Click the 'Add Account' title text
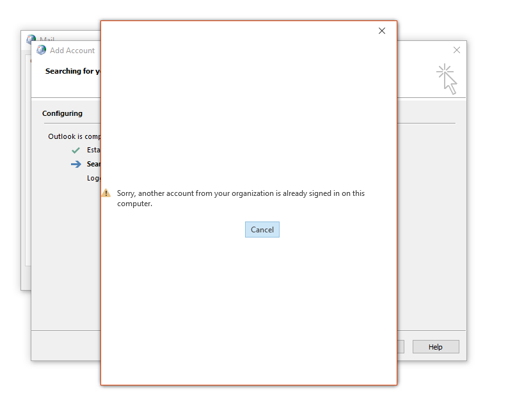Image resolution: width=508 pixels, height=395 pixels. (72, 51)
